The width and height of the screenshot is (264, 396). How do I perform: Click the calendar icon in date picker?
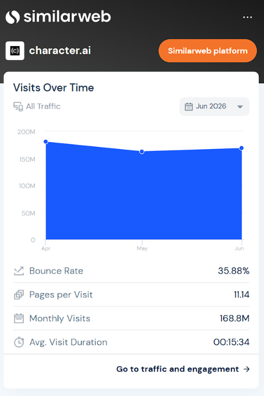click(x=189, y=107)
